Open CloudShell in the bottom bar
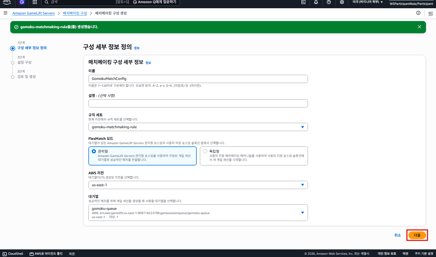 click(13, 254)
